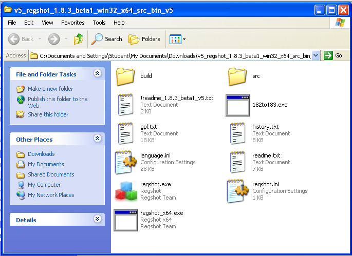Select the language.ini settings icon
The width and height of the screenshot is (352, 256).
[126, 162]
